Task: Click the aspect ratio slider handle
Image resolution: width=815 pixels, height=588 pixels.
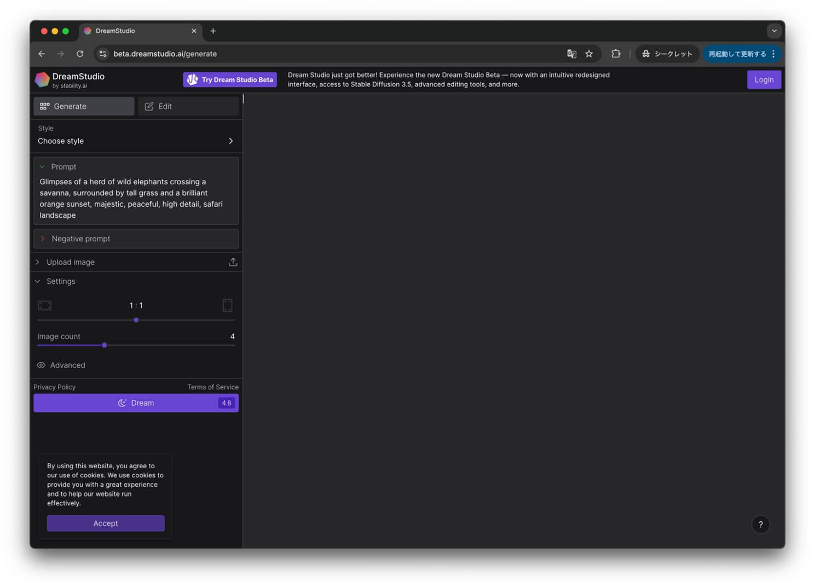Action: click(136, 320)
